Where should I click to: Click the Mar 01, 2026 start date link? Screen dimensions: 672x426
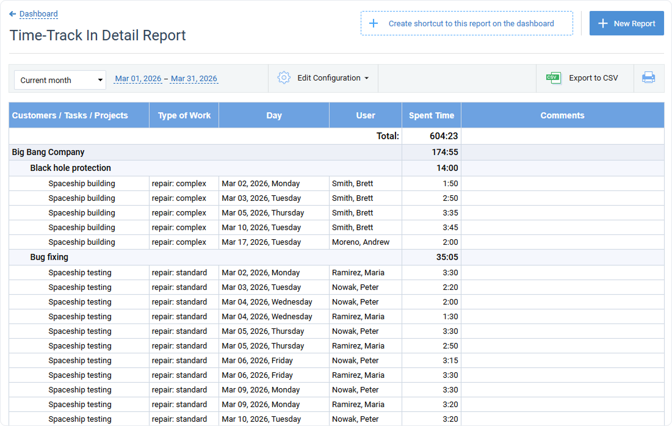click(138, 78)
